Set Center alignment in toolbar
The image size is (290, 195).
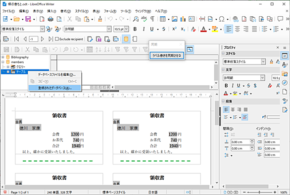(x=237, y=29)
